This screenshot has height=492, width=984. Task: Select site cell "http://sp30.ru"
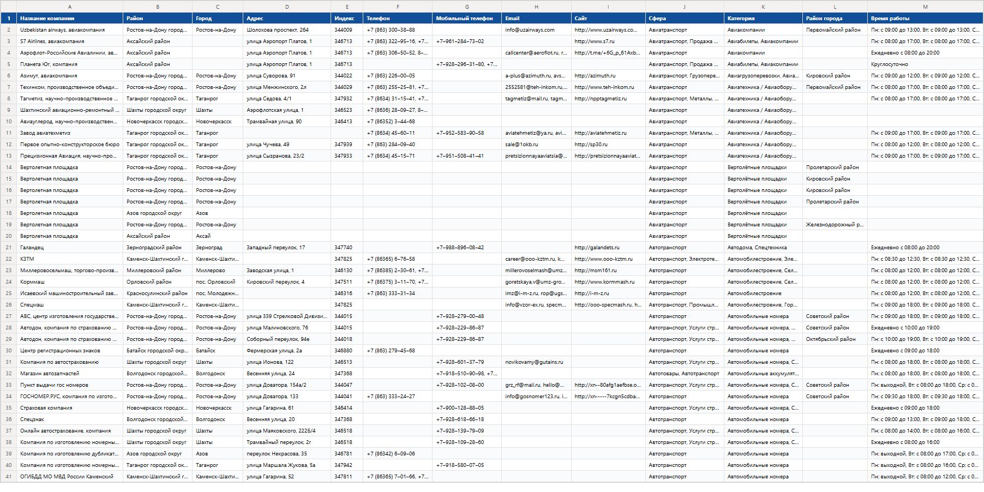pos(608,145)
